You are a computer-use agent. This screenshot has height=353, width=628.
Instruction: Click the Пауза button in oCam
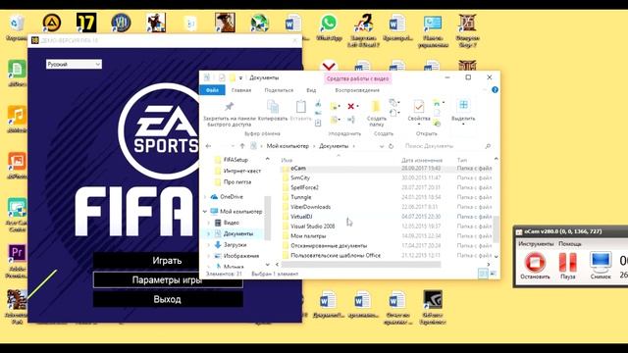567,266
